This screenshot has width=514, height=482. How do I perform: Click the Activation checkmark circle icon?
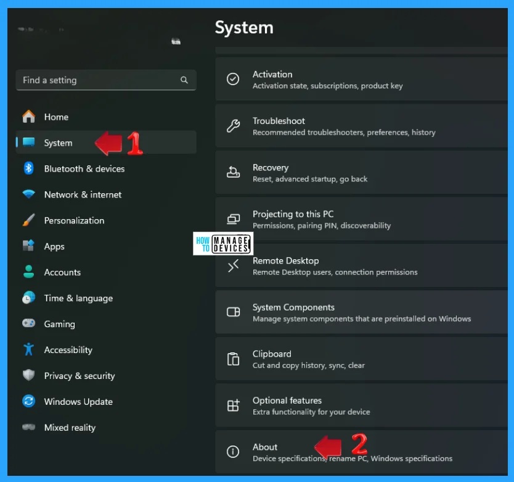pos(233,79)
